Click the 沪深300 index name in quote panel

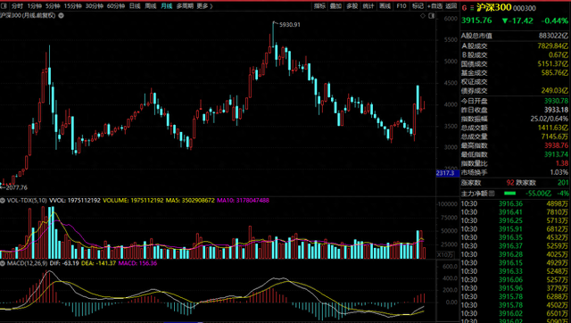click(493, 7)
